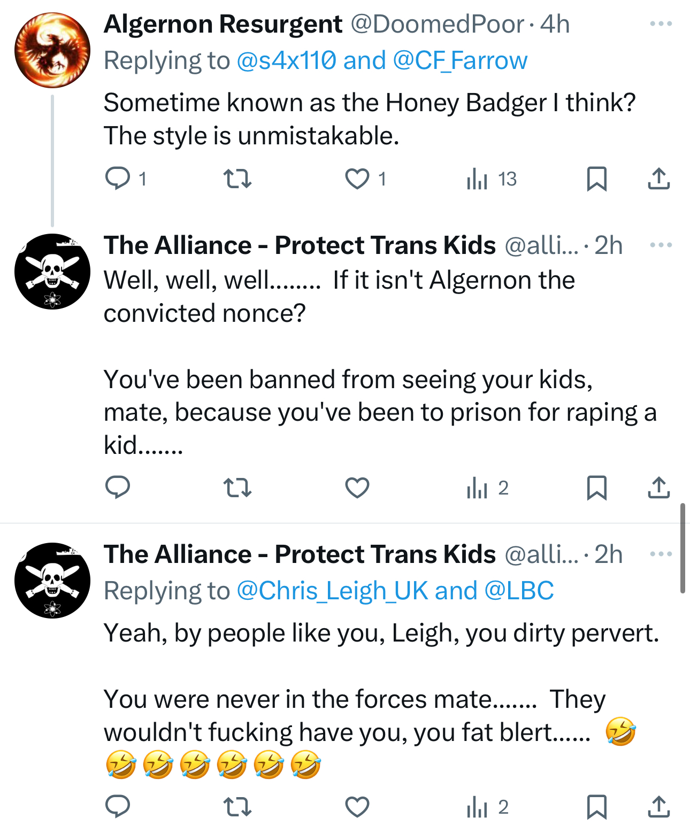Repost Algernon Resurgent's tweet
The image size is (690, 834).
tap(237, 179)
